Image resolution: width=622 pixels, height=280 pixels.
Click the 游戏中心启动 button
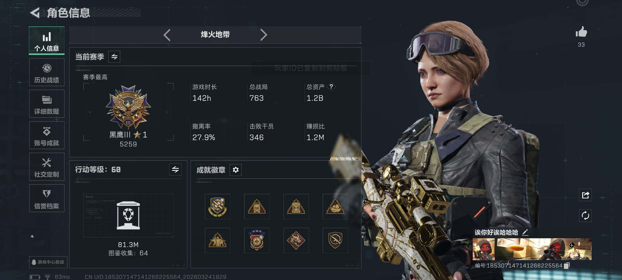[48, 262]
